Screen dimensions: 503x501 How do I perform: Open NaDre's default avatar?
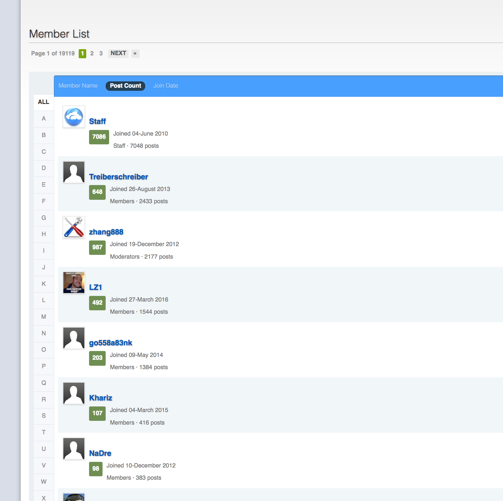[x=74, y=448]
